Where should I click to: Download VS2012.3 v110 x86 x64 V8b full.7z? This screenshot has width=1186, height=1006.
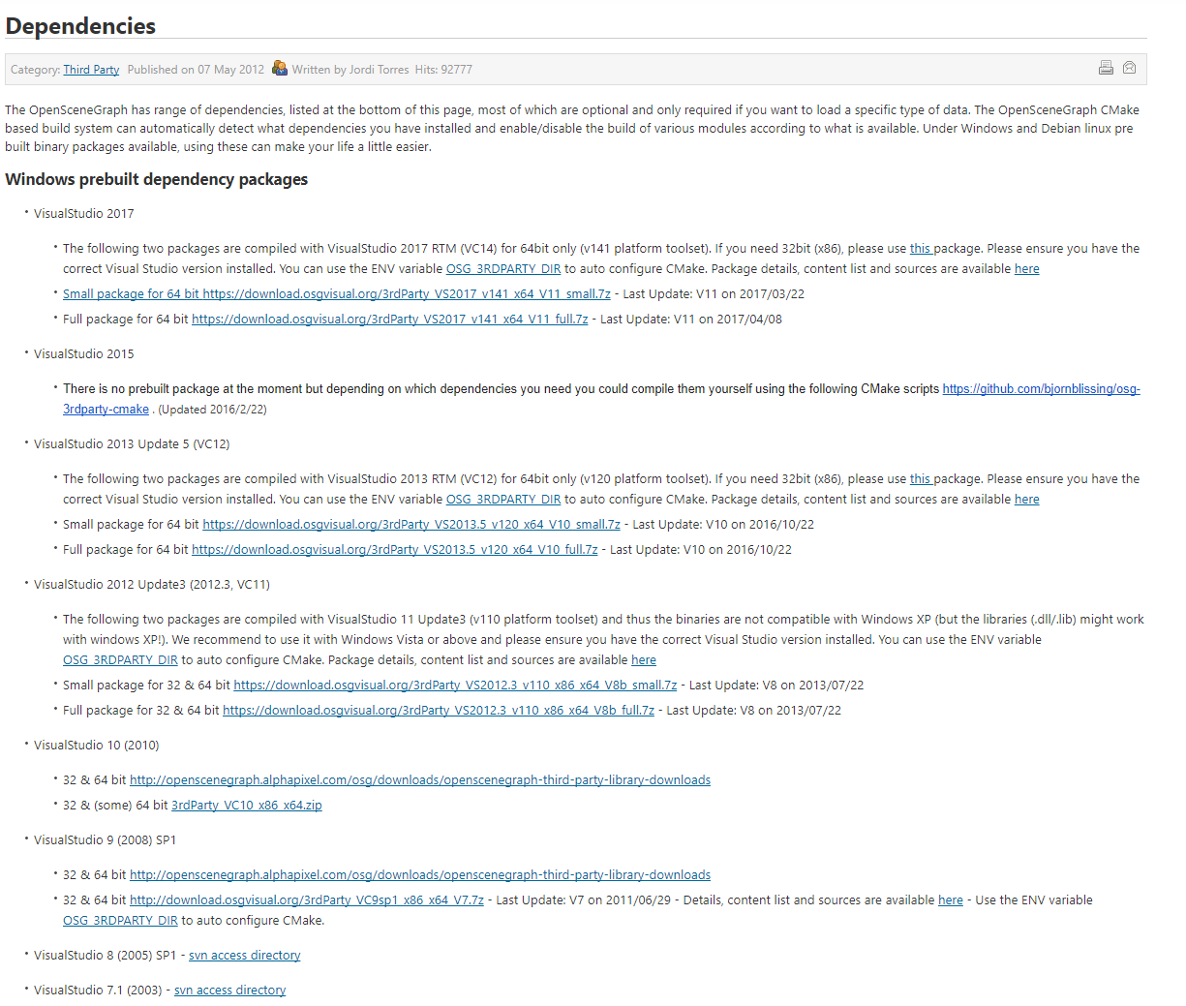pos(439,711)
